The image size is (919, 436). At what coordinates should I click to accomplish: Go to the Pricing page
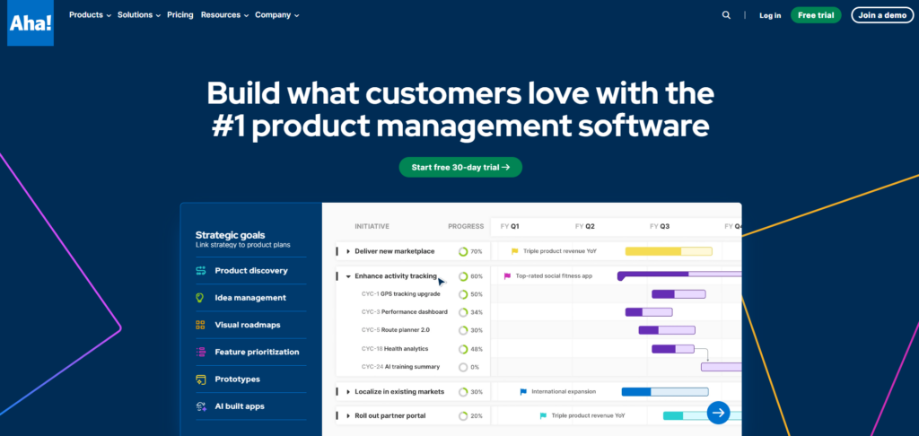coord(179,14)
